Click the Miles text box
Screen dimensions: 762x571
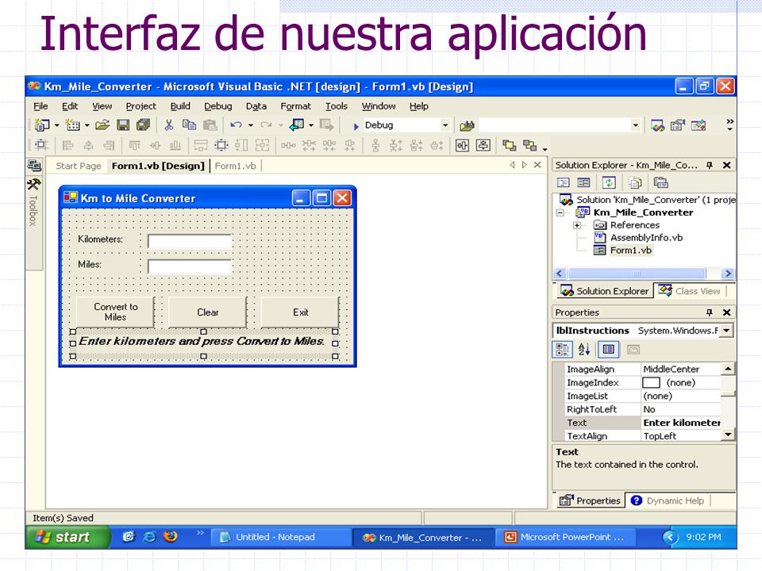click(190, 266)
